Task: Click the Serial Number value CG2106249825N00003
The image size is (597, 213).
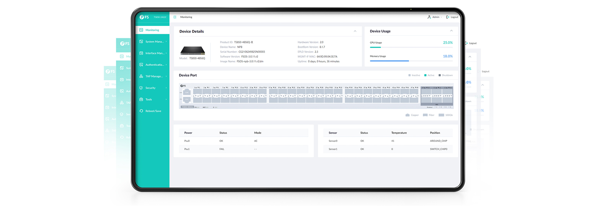Action: click(252, 52)
